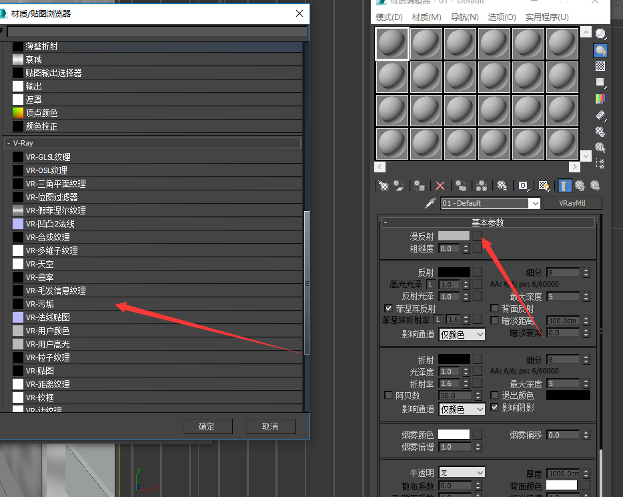Click the Make Unique icon
Viewport: 623px width, 497px height.
point(482,186)
